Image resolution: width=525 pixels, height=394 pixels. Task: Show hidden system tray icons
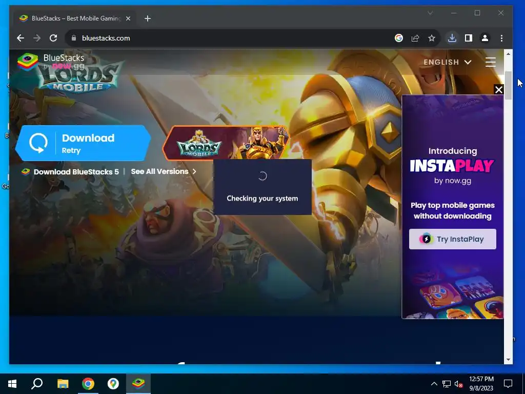point(434,384)
